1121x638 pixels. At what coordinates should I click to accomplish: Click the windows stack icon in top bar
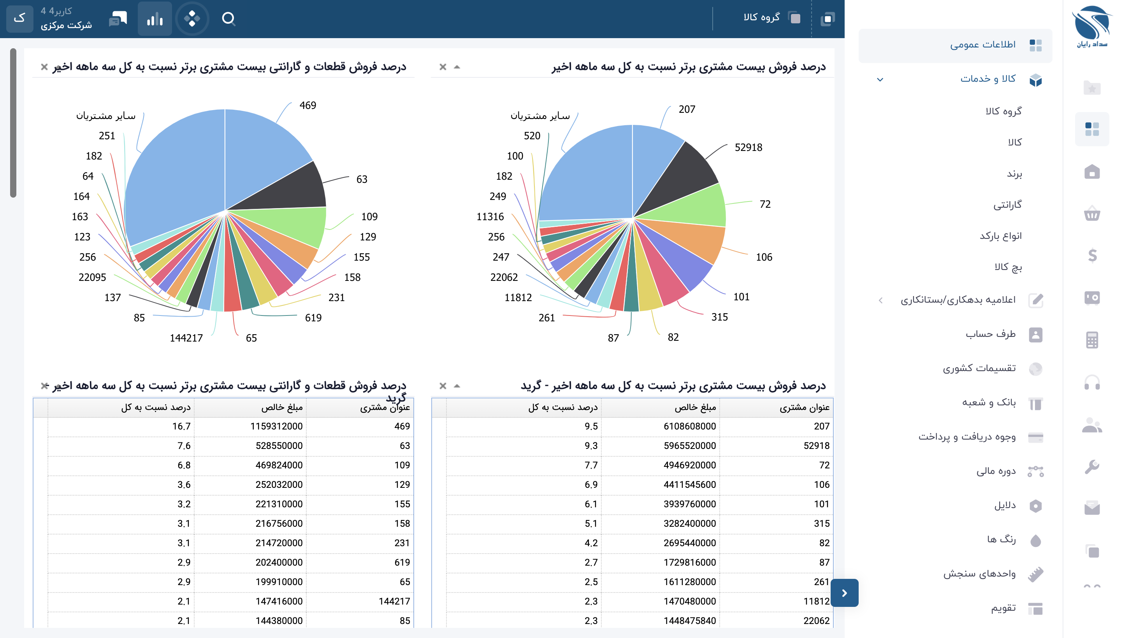(827, 18)
